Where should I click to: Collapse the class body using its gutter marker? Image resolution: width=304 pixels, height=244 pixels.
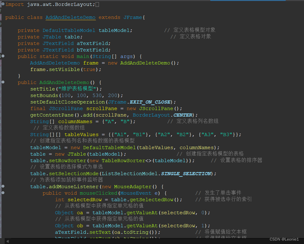pos(2,17)
